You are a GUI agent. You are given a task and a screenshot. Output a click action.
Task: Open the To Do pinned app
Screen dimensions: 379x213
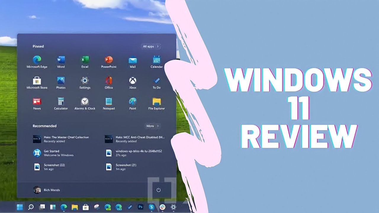click(156, 83)
